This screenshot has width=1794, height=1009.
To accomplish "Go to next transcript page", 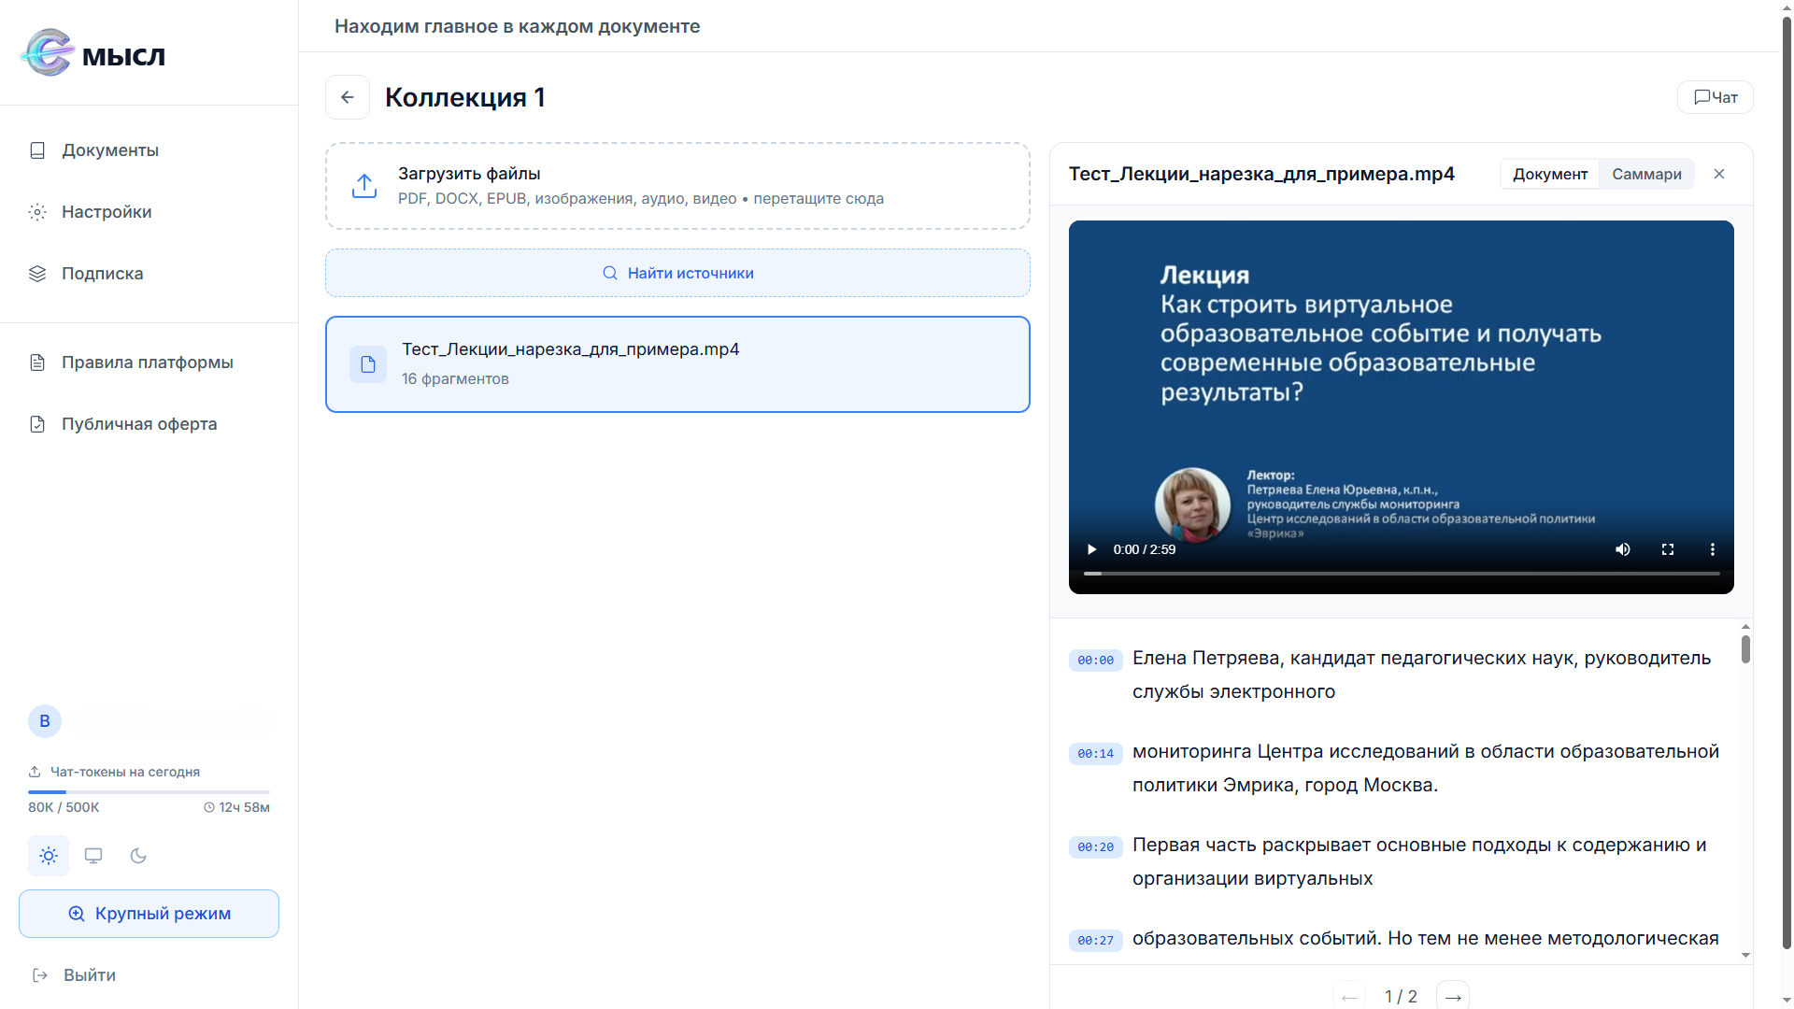I will (x=1453, y=997).
